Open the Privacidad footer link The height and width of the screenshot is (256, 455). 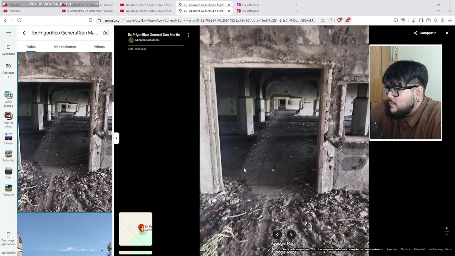click(419, 249)
